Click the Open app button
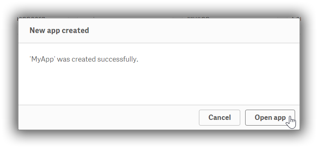 click(x=270, y=117)
